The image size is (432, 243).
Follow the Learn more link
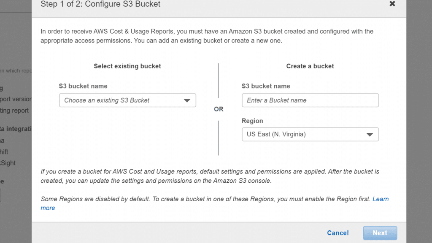point(381,199)
